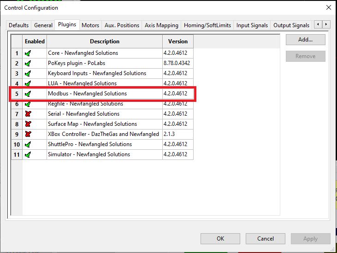
Task: Open the Input Signals tab
Action: point(252,25)
